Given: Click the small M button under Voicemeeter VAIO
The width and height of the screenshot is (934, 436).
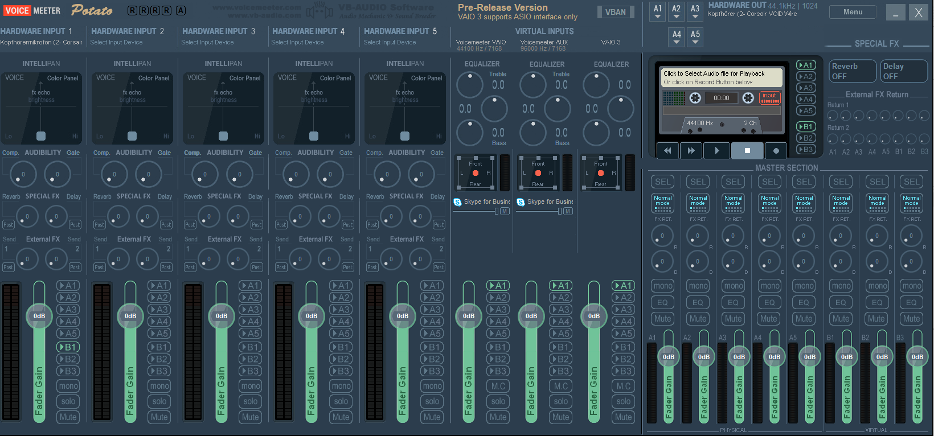Looking at the screenshot, I should (505, 211).
